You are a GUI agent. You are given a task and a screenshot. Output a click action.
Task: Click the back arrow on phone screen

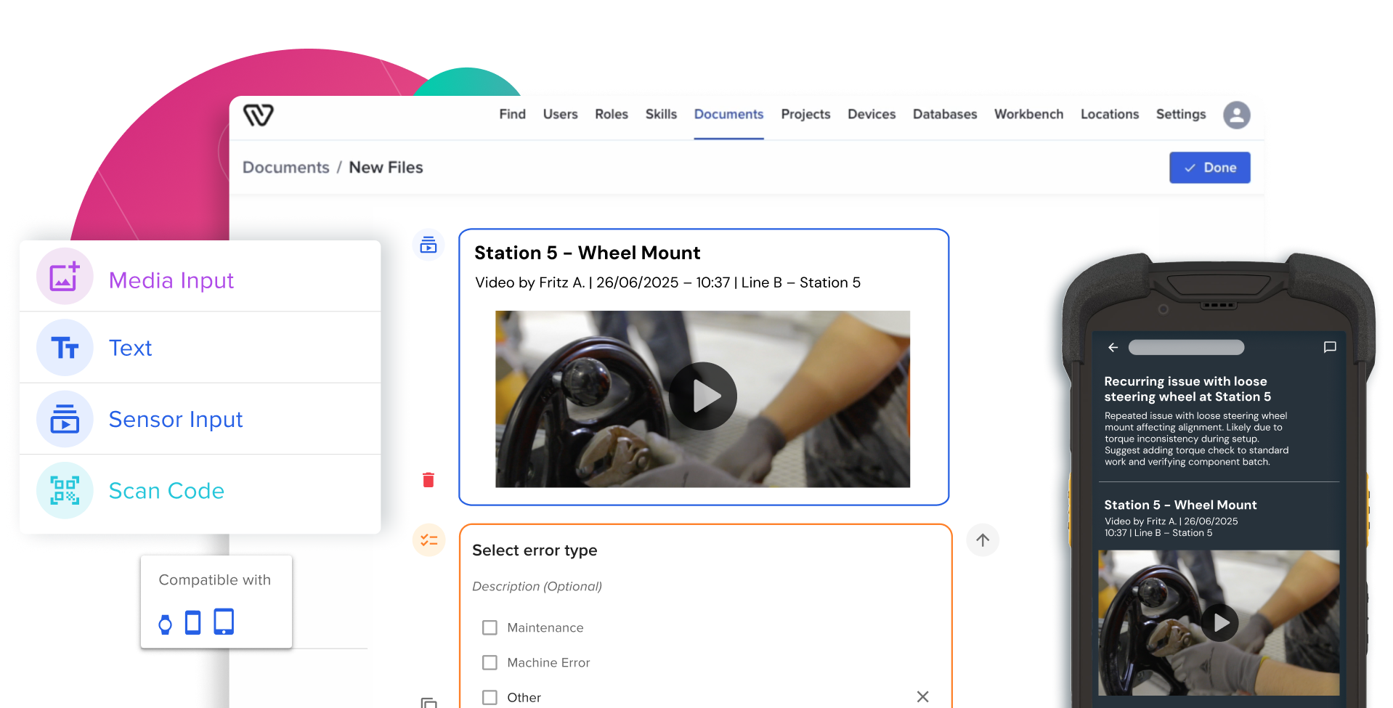pos(1113,348)
